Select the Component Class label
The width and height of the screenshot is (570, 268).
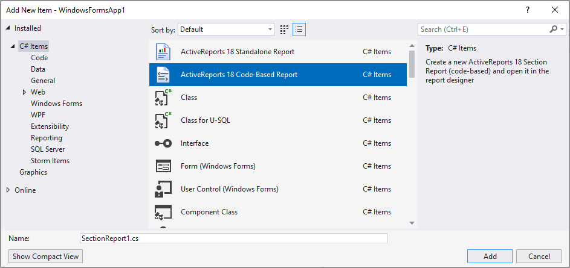click(209, 212)
